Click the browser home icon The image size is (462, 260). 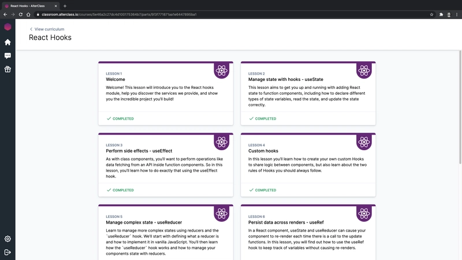click(x=28, y=14)
